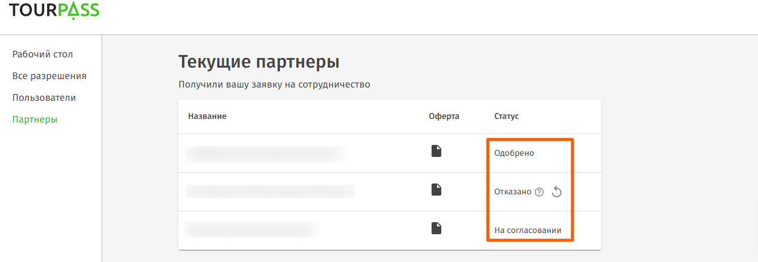
Task: Open offer document in the Одобрено row
Action: (x=436, y=152)
